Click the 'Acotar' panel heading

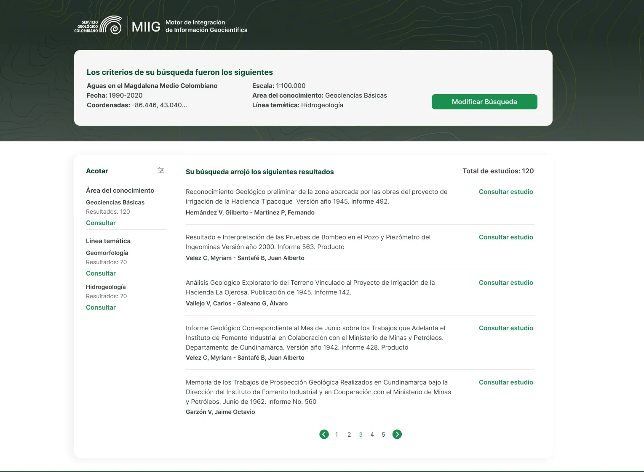coord(97,171)
